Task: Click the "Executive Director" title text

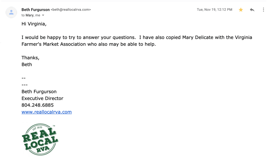Action: [x=42, y=98]
